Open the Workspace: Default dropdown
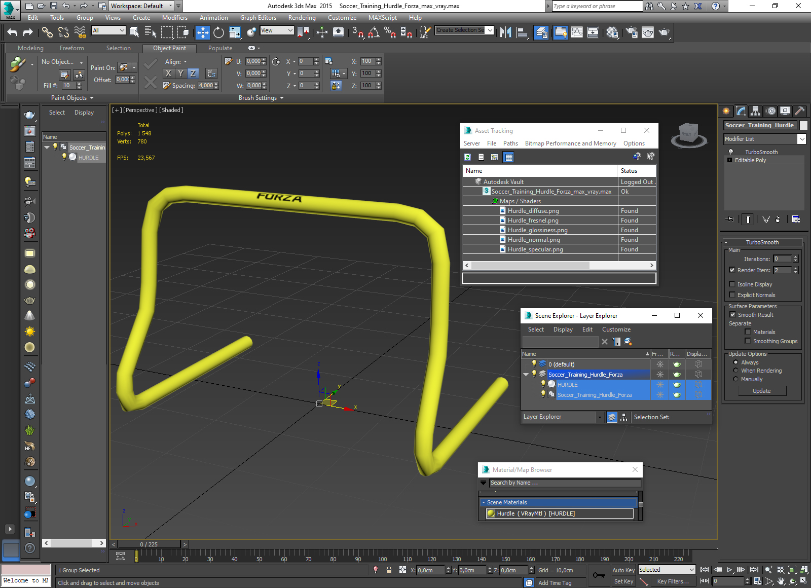 pos(141,6)
